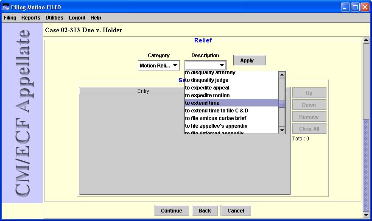The width and height of the screenshot is (372, 221).
Task: Select 'to file appellee's appendix' option
Action: [232, 126]
